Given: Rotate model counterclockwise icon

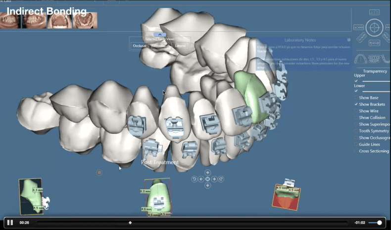Looking at the screenshot, I should (x=194, y=179).
